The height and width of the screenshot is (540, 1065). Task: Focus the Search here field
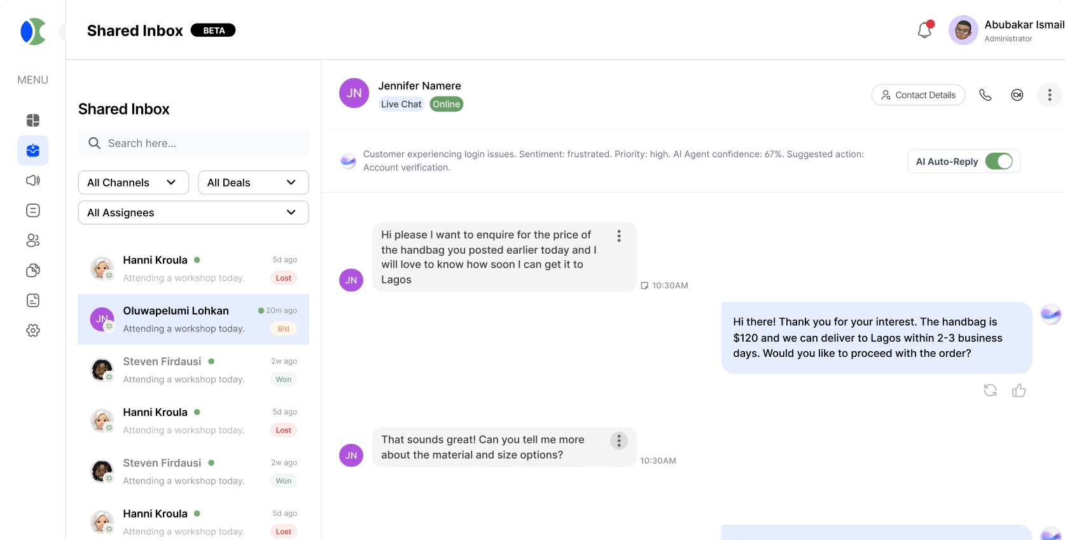point(193,143)
